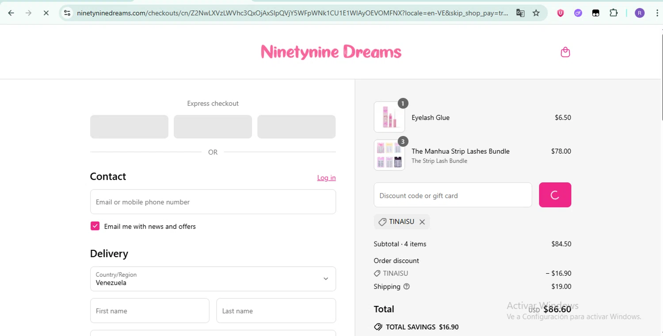Remove TINAISU discount code with X
The height and width of the screenshot is (336, 663).
pos(422,222)
